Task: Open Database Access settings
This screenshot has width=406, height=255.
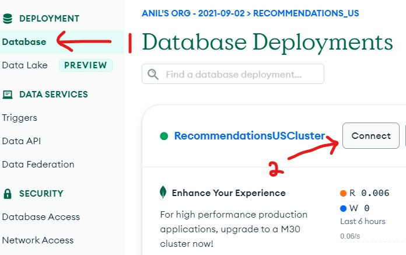Action: [41, 217]
